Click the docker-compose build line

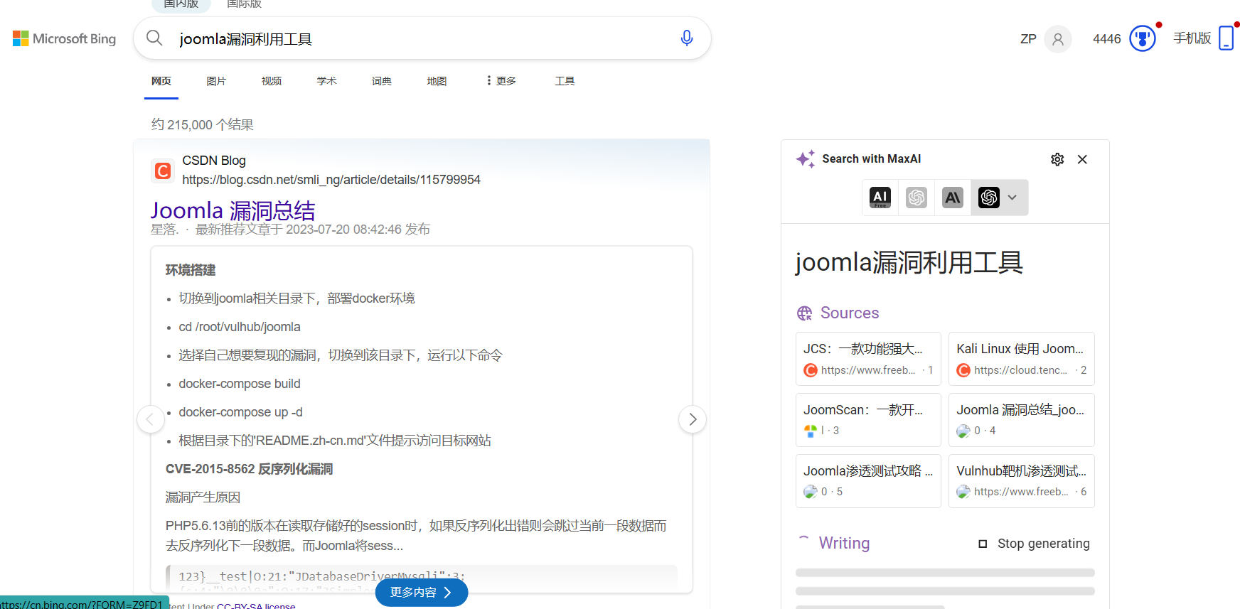pyautogui.click(x=240, y=384)
